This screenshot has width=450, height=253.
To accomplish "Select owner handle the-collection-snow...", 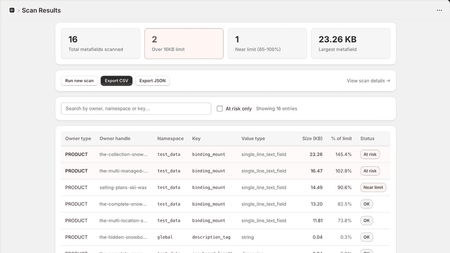I will 123,154.
